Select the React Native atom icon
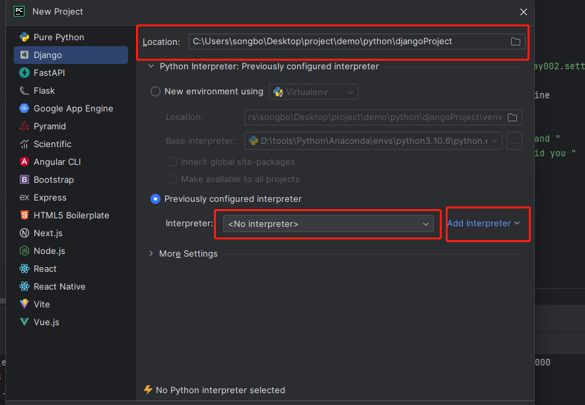 pyautogui.click(x=24, y=286)
